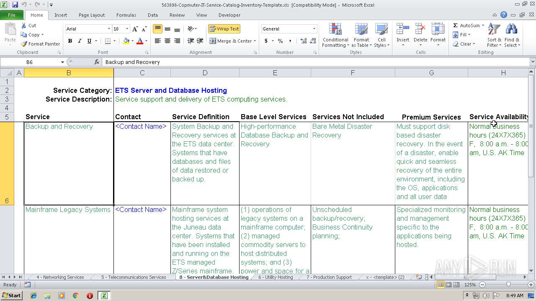Decrease indent icon
Screen dimensions: 536x301
pos(191,41)
